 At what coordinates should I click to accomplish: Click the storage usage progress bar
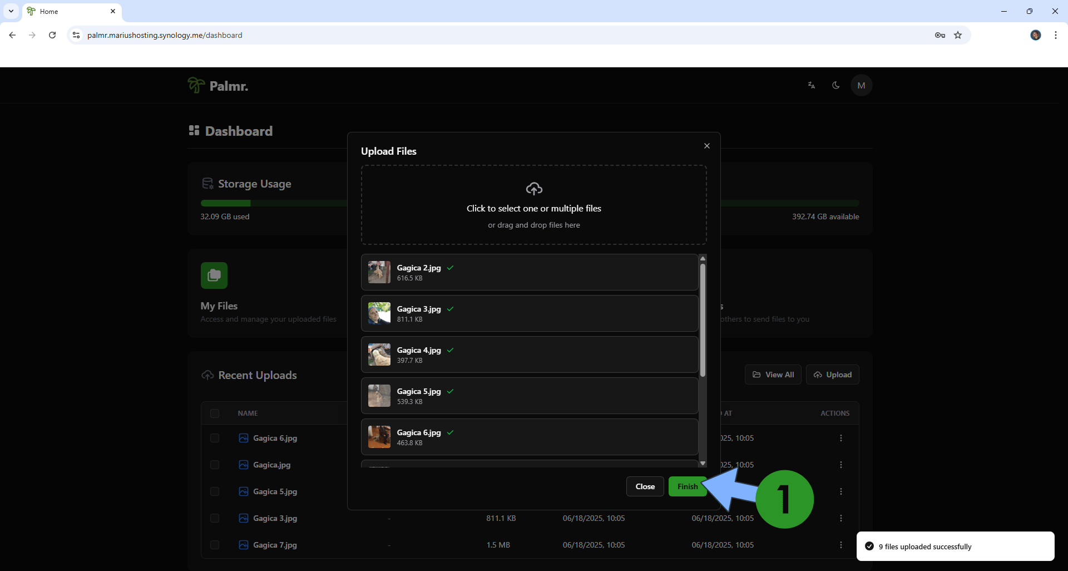point(530,203)
